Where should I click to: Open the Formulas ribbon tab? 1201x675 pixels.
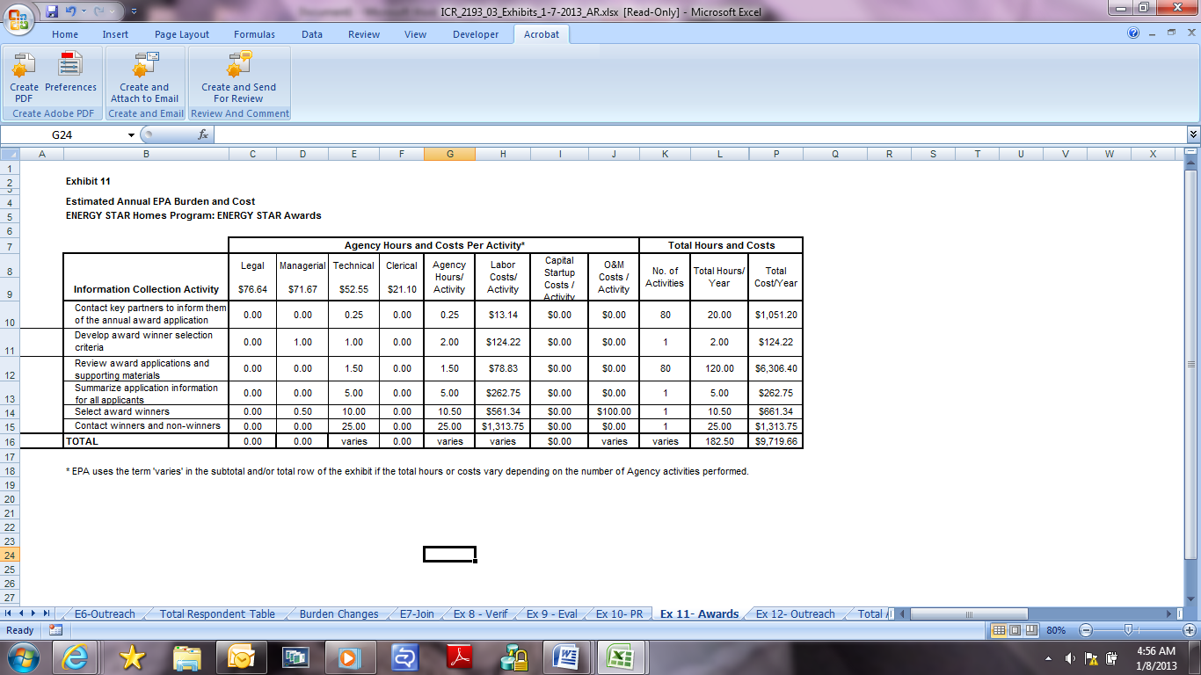254,34
